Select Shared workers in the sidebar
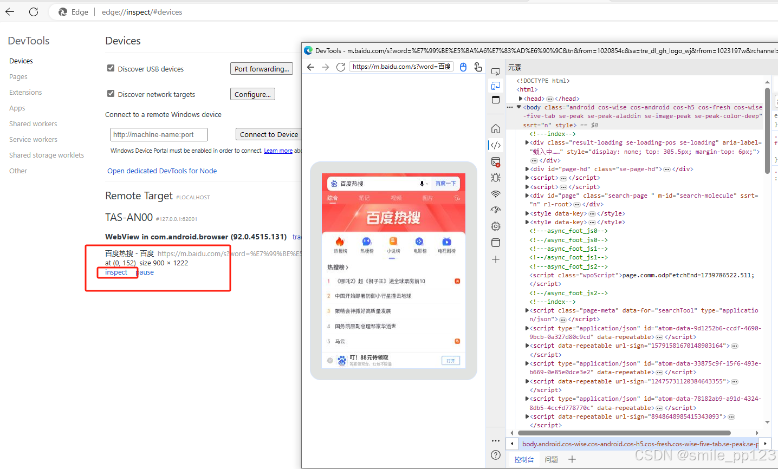 point(33,123)
